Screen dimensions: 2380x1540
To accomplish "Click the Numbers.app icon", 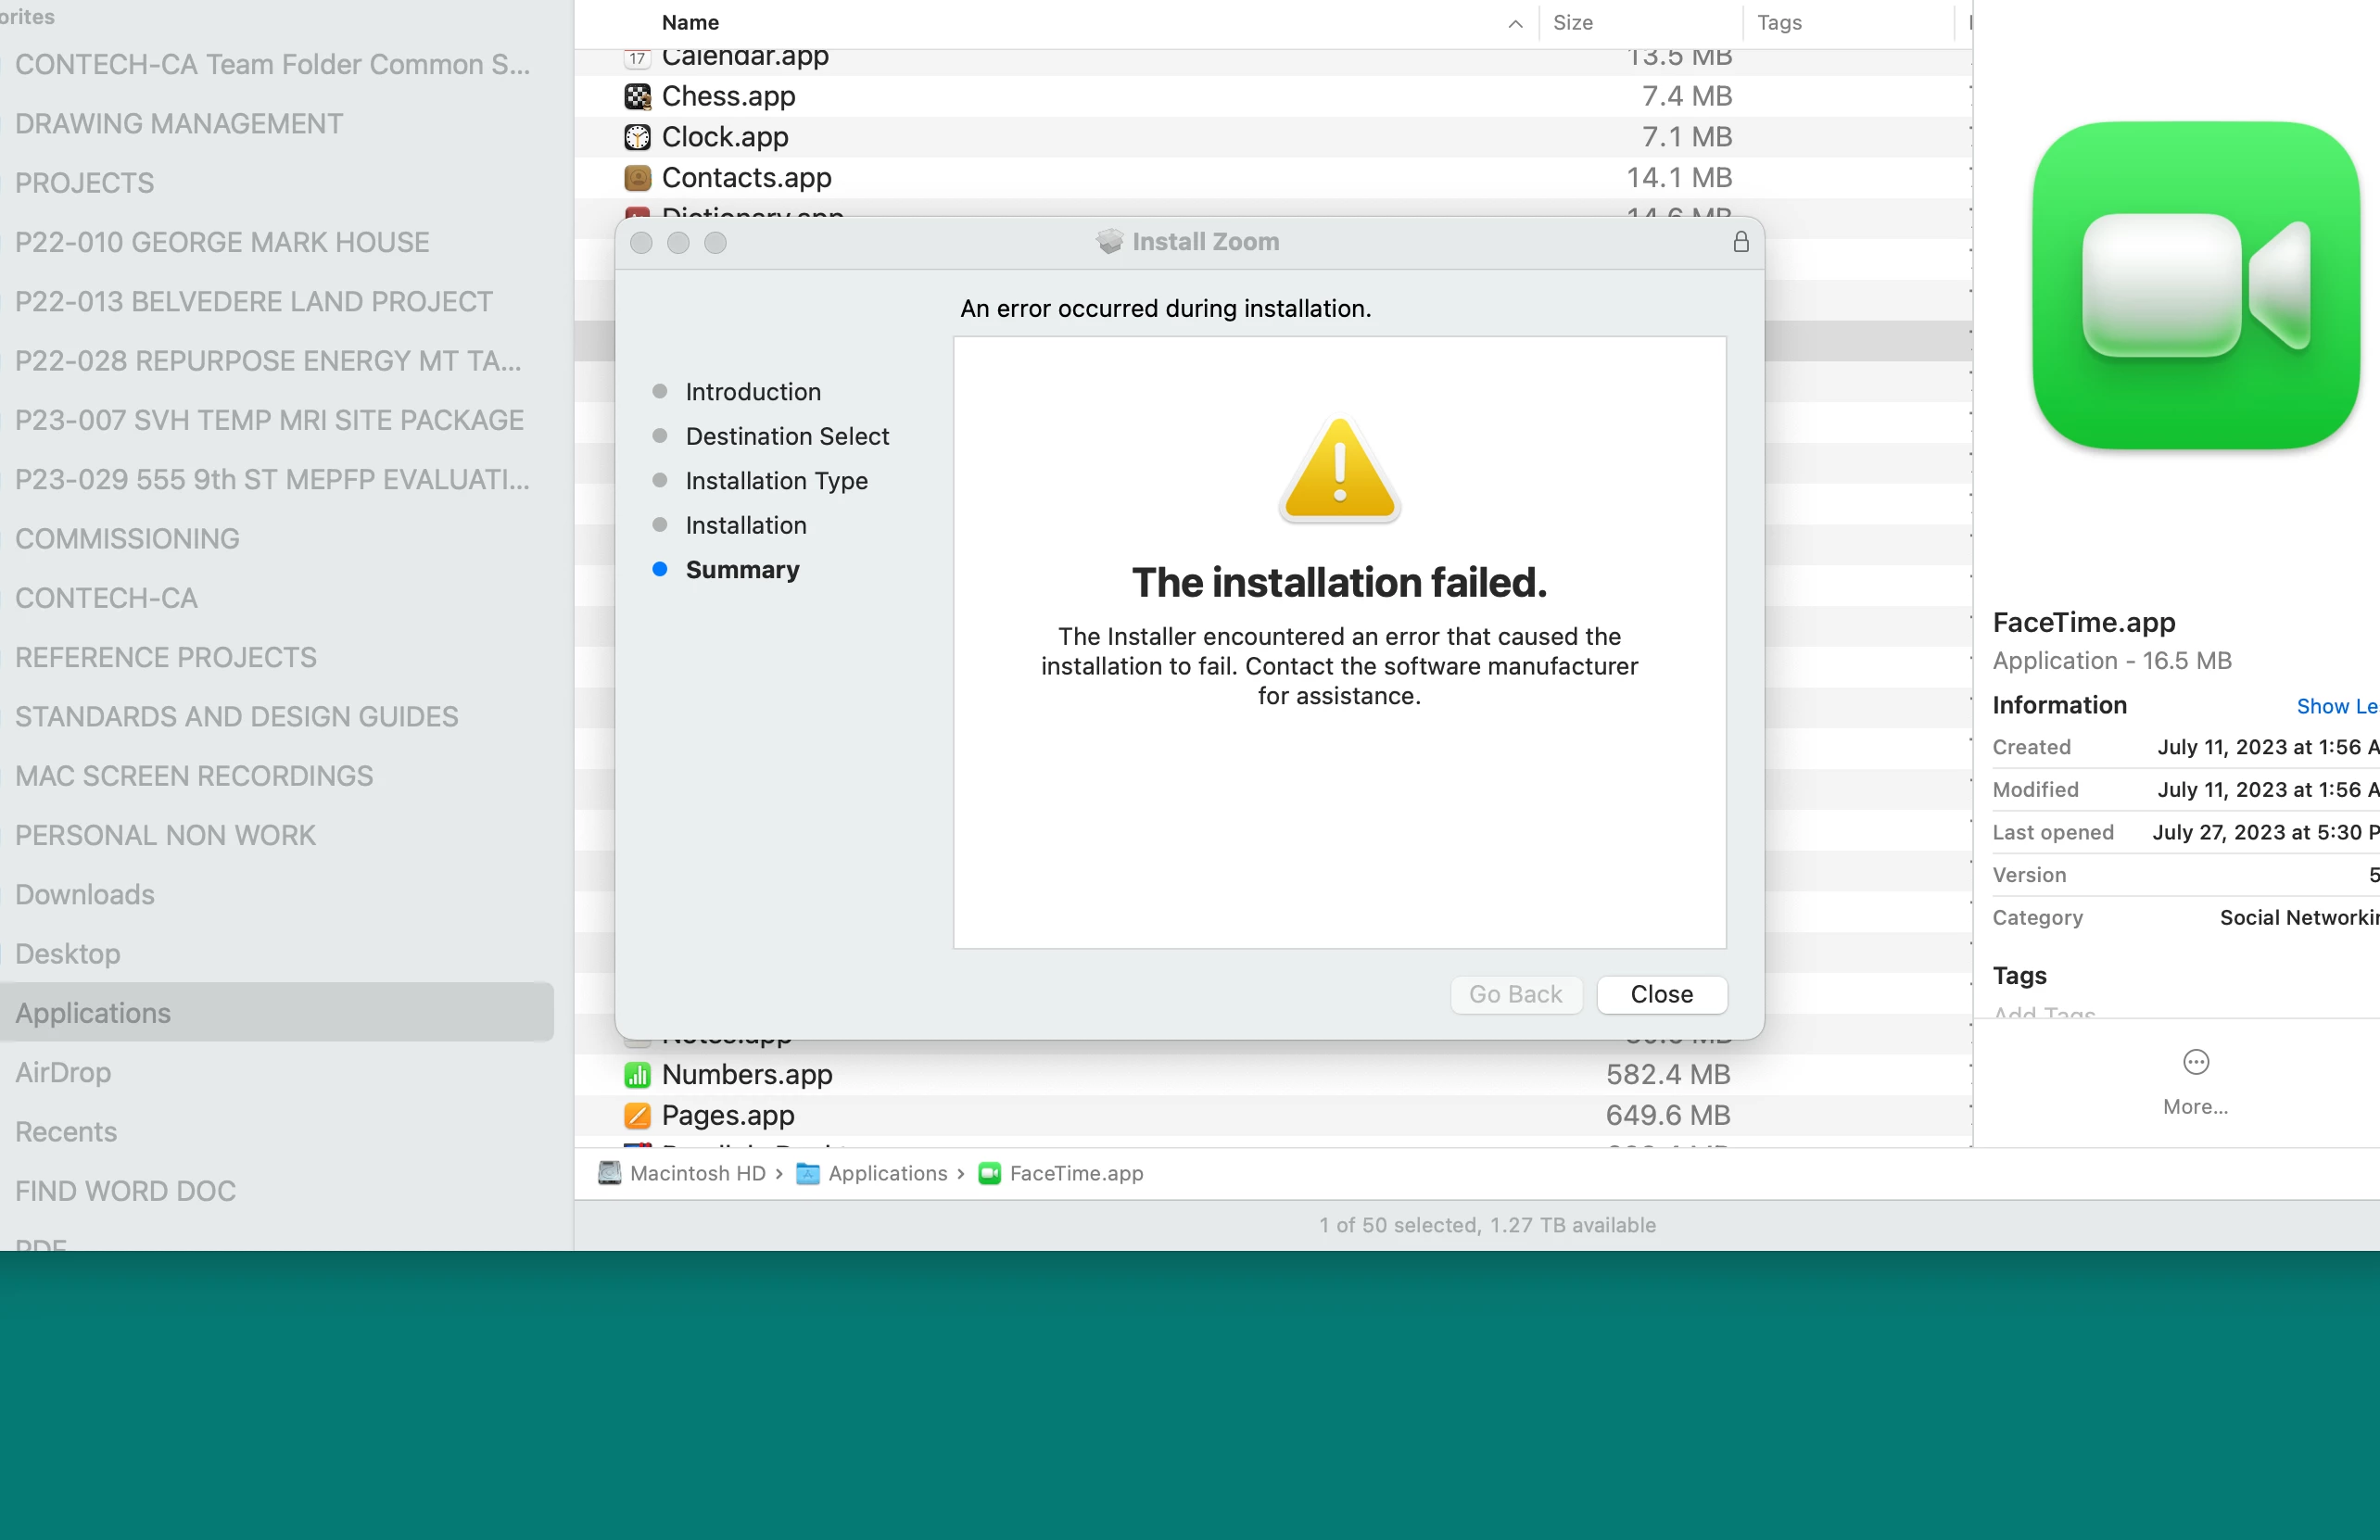I will pyautogui.click(x=637, y=1074).
